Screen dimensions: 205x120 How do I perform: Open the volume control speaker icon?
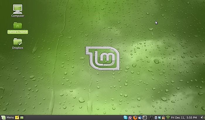coord(202,118)
